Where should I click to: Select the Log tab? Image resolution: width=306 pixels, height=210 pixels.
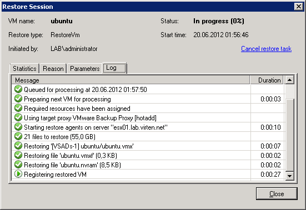pyautogui.click(x=114, y=68)
